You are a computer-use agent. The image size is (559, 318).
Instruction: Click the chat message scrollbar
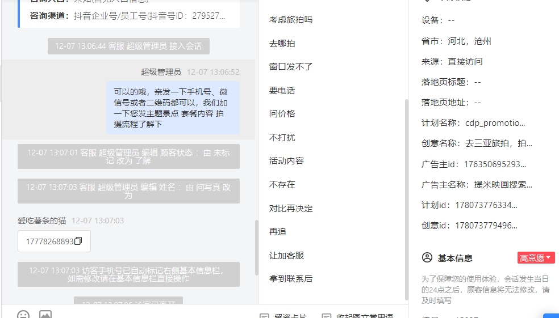256,248
